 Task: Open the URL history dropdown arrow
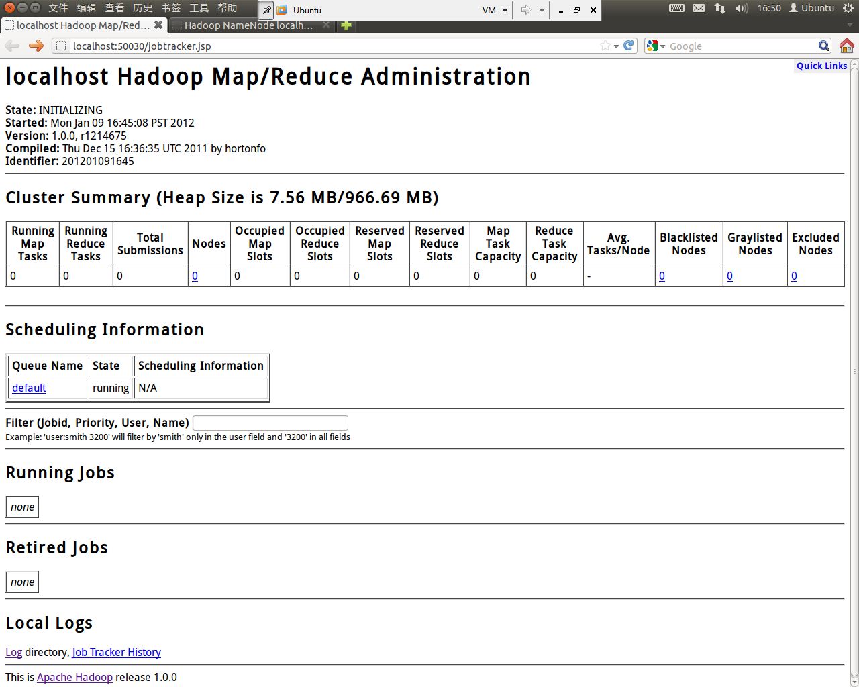coord(616,46)
